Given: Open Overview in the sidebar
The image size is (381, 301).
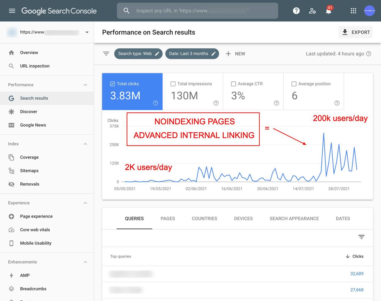Looking at the screenshot, I should pos(47,53).
